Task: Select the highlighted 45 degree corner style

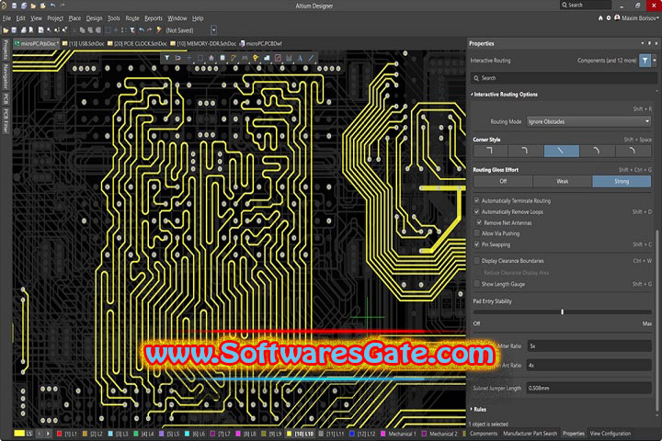Action: point(561,151)
